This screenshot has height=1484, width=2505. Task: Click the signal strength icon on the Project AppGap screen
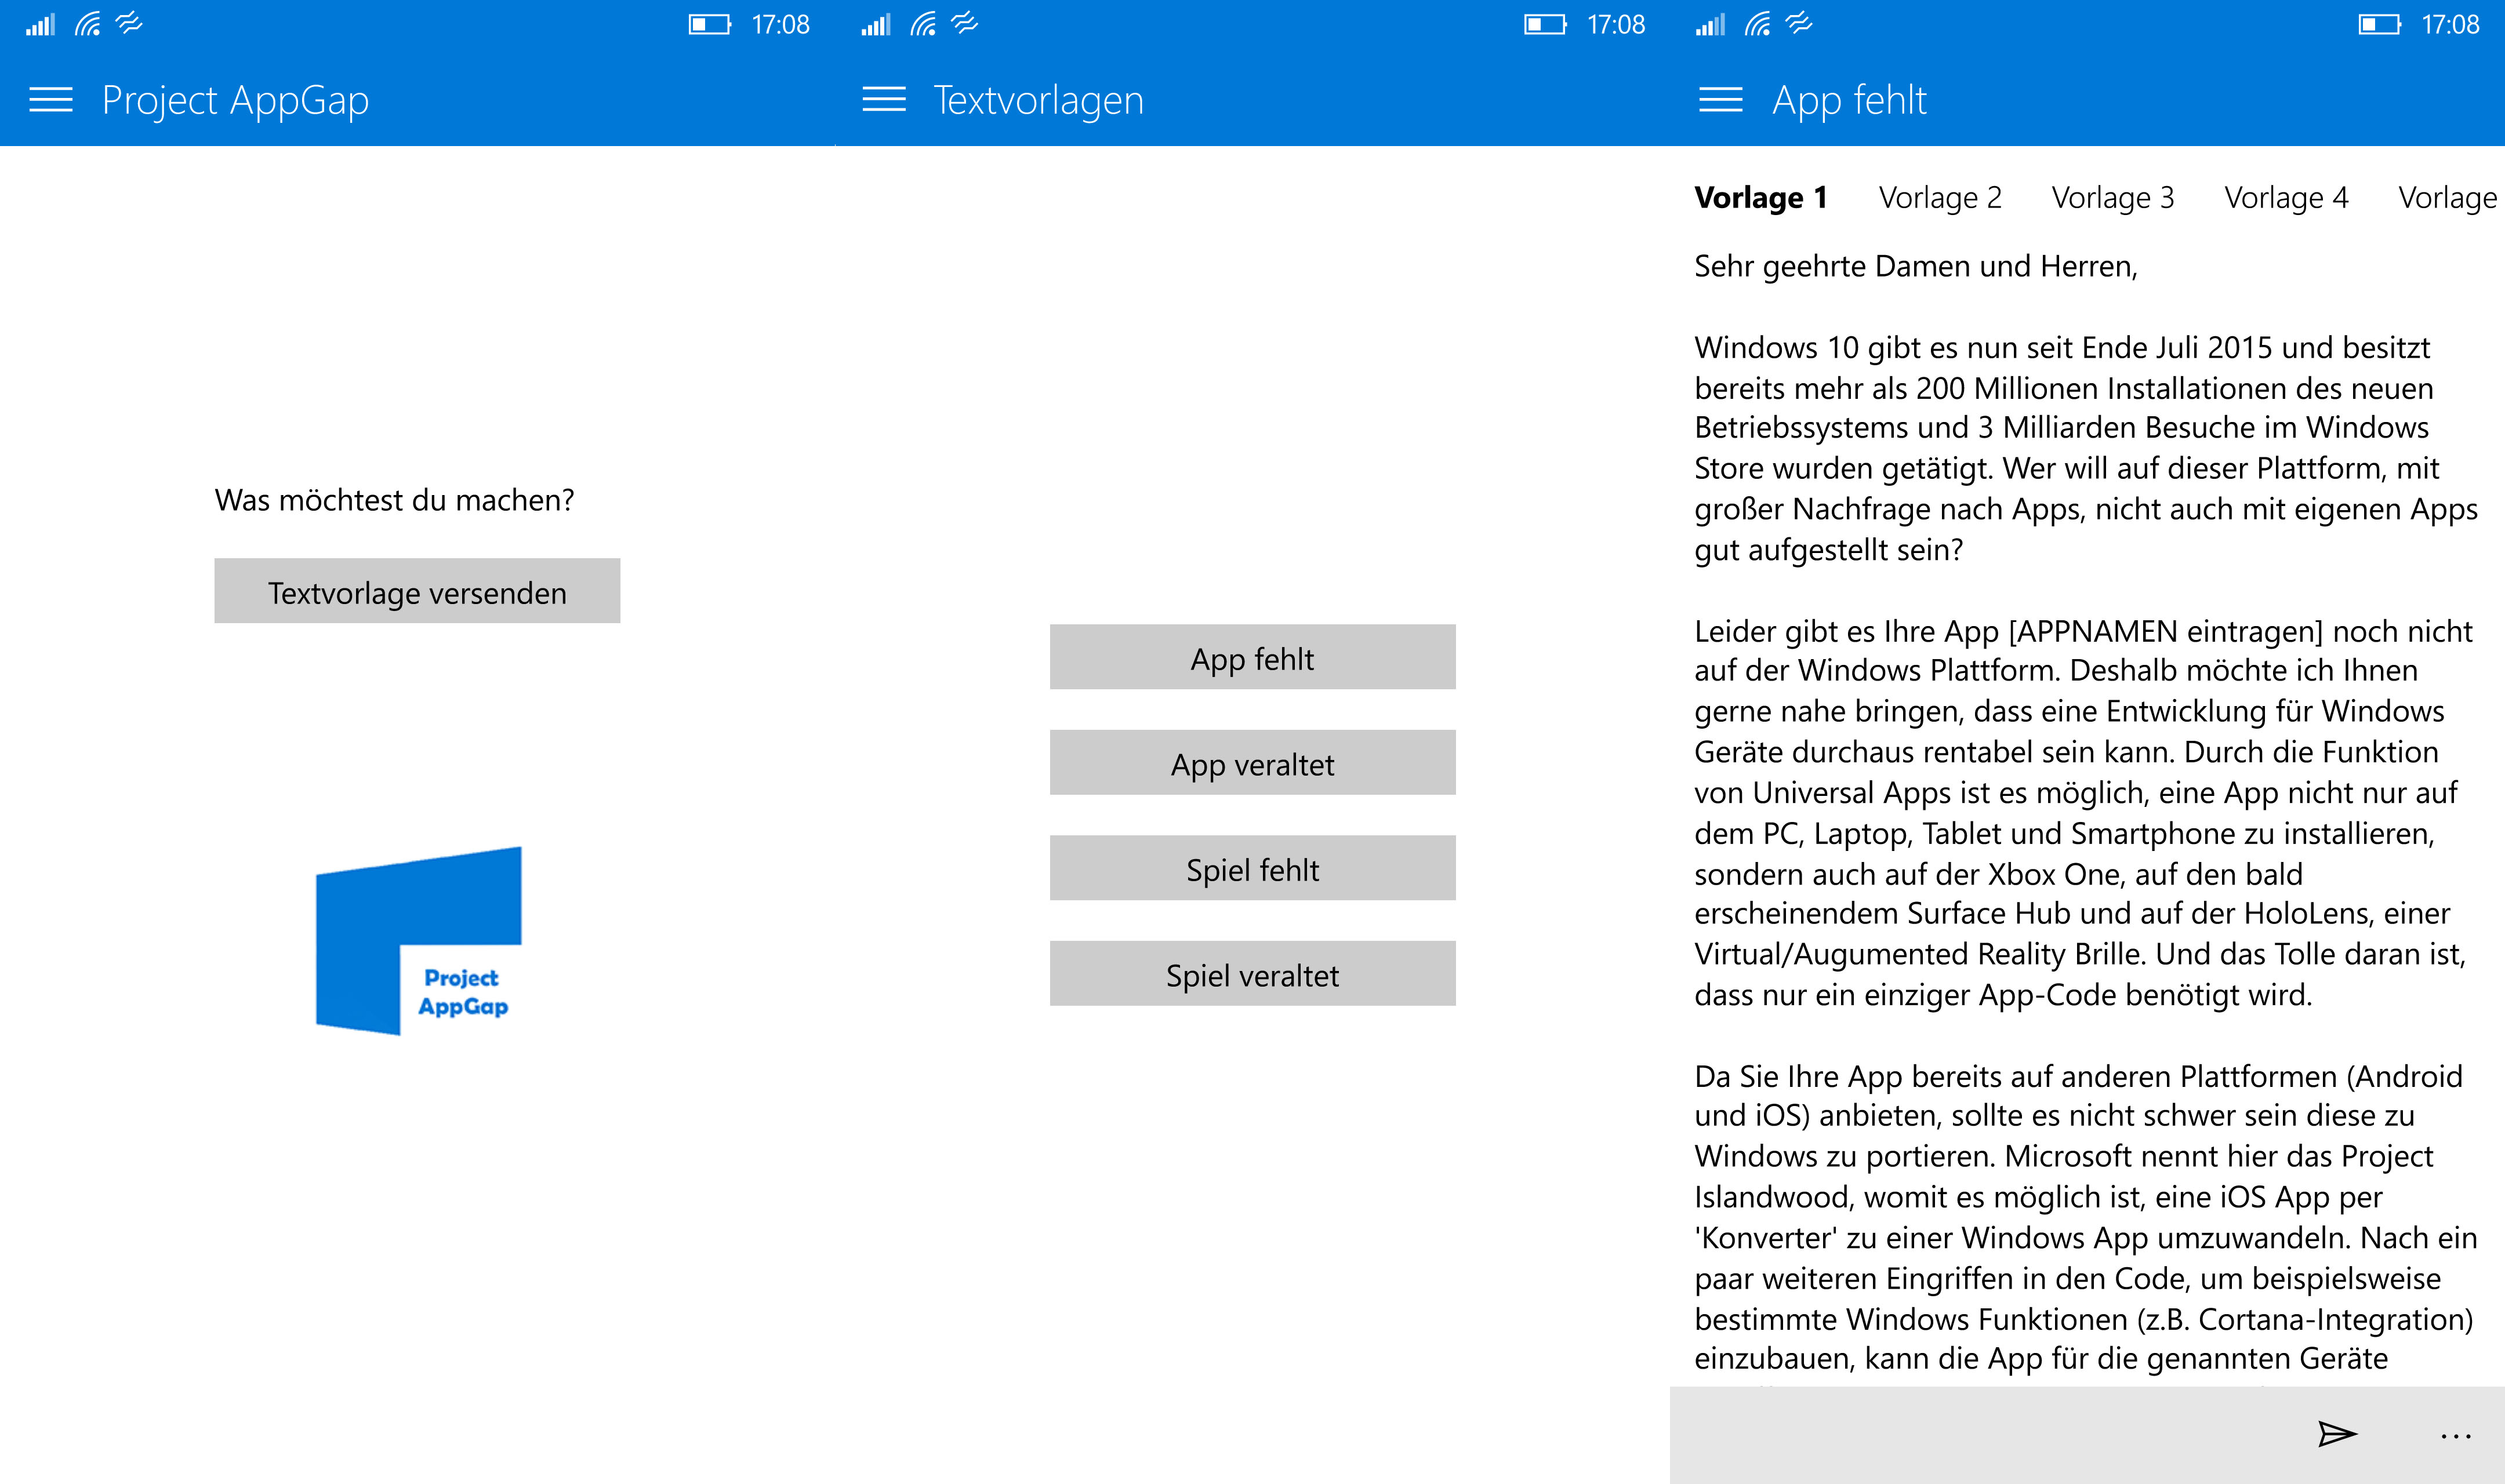[41, 25]
